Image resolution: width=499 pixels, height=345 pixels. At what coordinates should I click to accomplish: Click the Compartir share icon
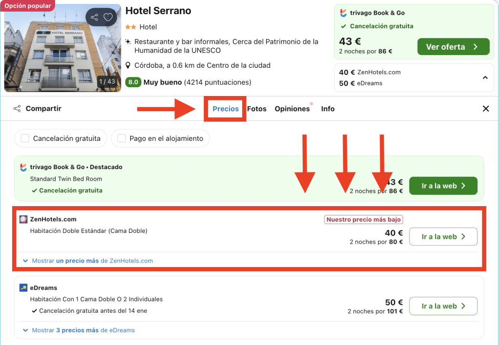tap(17, 109)
